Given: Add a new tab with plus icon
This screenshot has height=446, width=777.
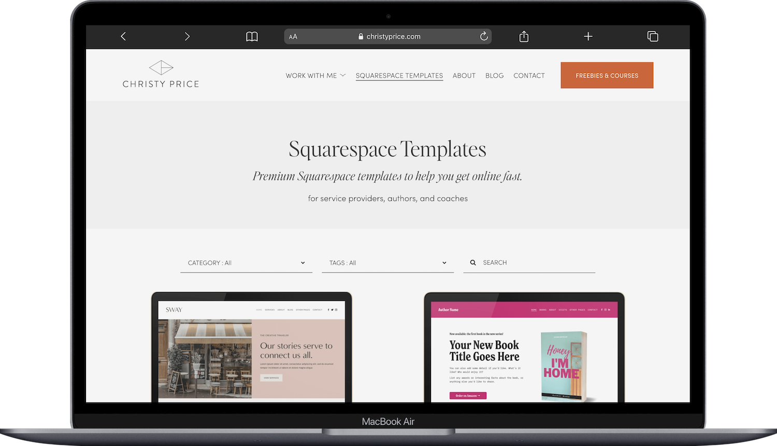Looking at the screenshot, I should pyautogui.click(x=588, y=36).
